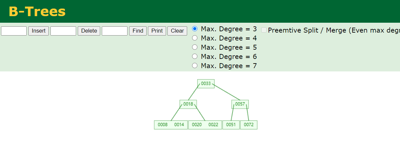The image size is (400, 157).
Task: Focus the input field left of Insert
Action: click(14, 31)
